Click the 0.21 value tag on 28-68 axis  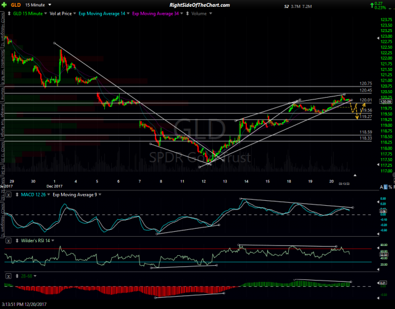pyautogui.click(x=383, y=283)
